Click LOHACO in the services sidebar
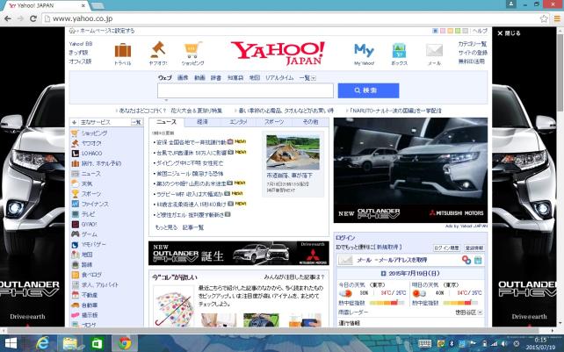Viewport: 564px width, 352px height. click(x=91, y=153)
